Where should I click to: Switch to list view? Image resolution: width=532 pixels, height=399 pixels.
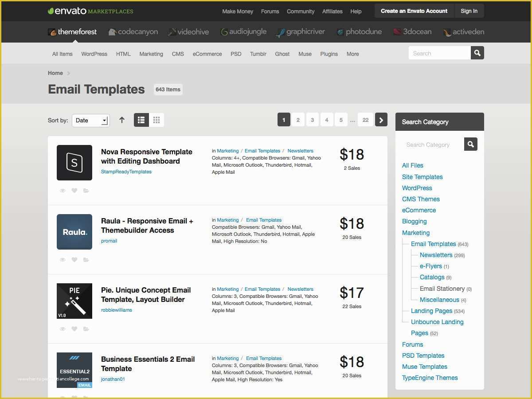coord(141,120)
